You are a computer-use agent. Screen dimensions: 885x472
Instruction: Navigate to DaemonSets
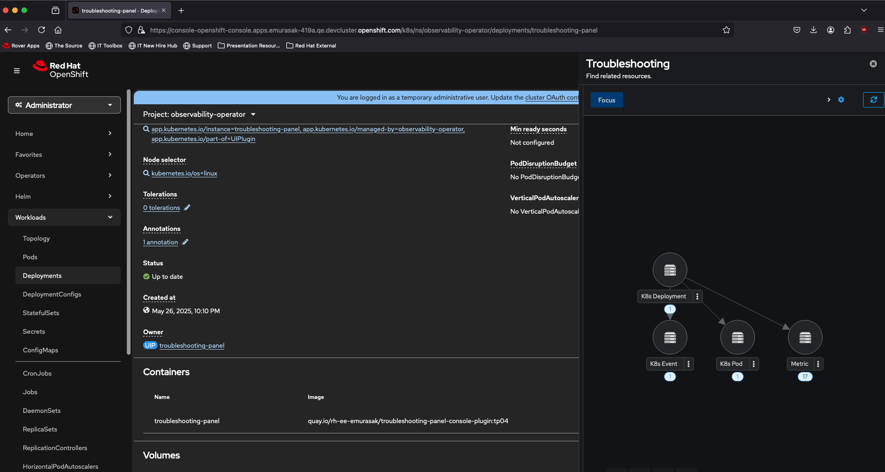click(41, 411)
